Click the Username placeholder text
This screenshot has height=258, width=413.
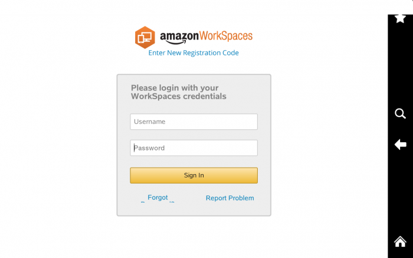coord(150,122)
